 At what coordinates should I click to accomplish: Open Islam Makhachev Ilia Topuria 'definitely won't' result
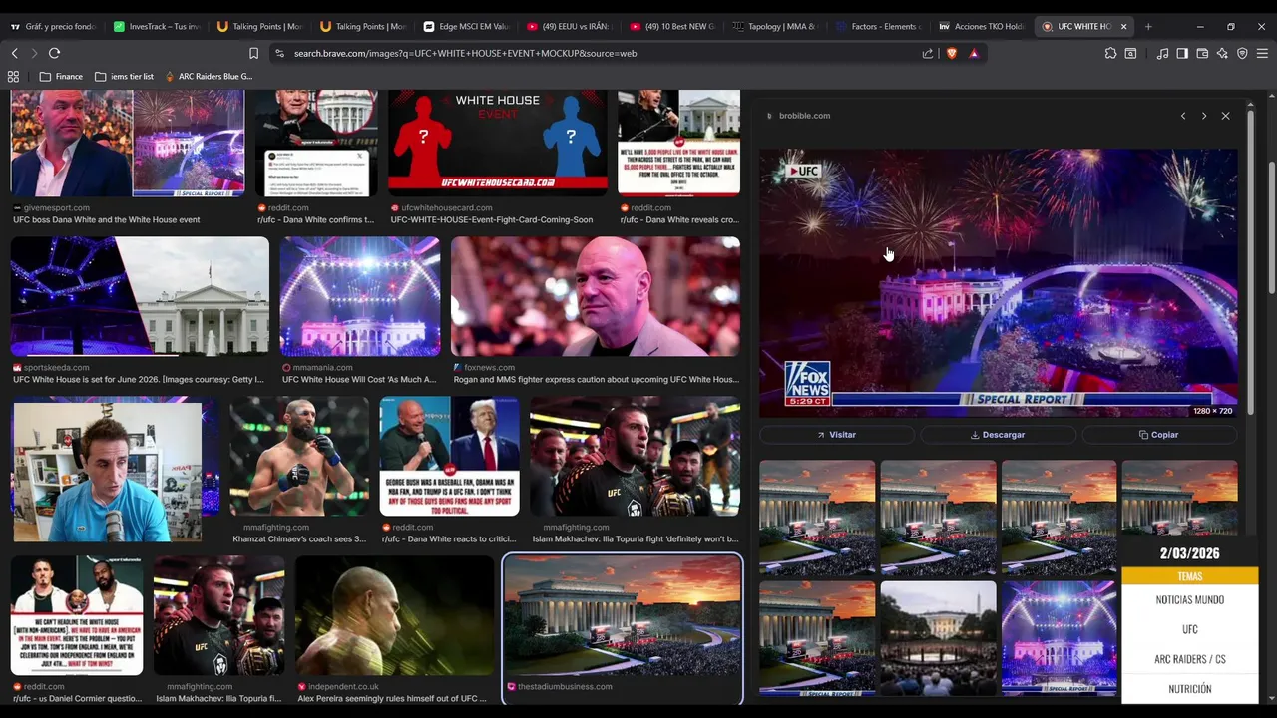[635, 457]
